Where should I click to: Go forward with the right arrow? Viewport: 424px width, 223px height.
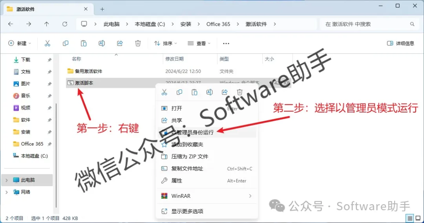click(29, 24)
